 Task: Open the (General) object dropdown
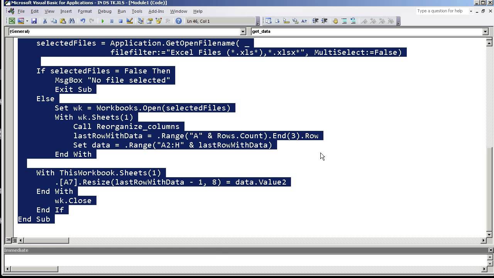tap(242, 31)
